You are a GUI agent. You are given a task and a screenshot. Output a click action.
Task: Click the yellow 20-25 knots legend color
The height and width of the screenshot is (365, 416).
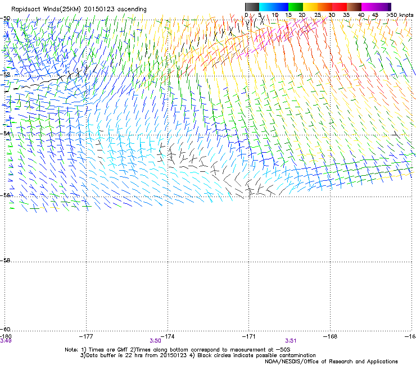(310, 7)
